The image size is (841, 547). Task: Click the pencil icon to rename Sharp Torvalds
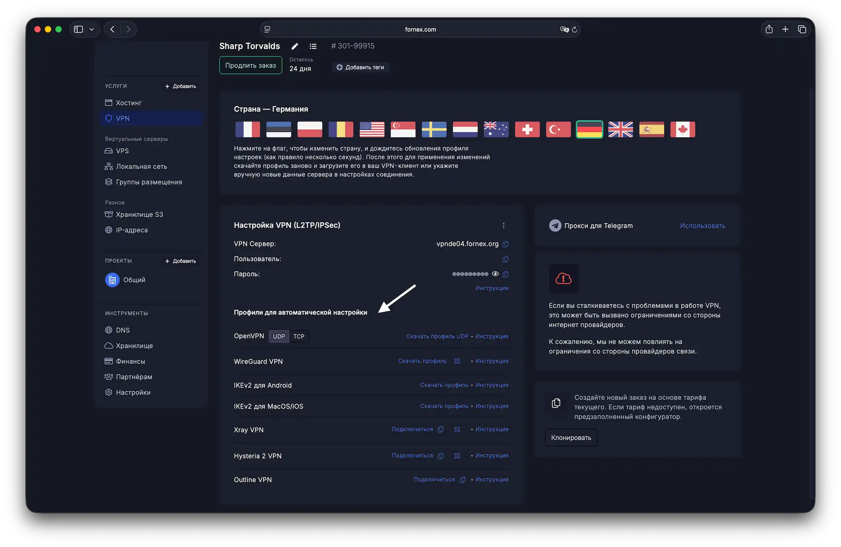click(x=295, y=46)
